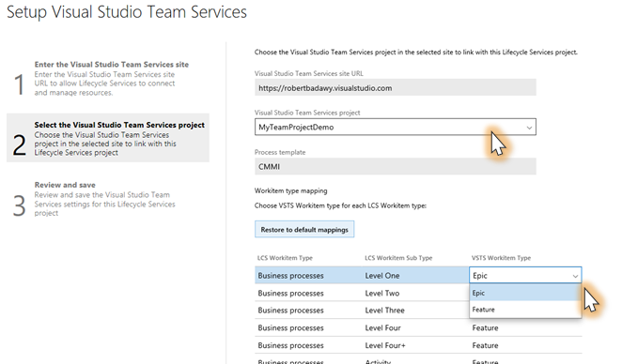Open step 3 Review and save
622x364 pixels.
point(108,199)
